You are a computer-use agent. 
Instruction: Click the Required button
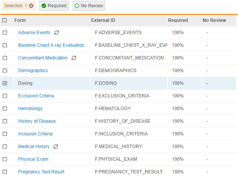(x=54, y=6)
